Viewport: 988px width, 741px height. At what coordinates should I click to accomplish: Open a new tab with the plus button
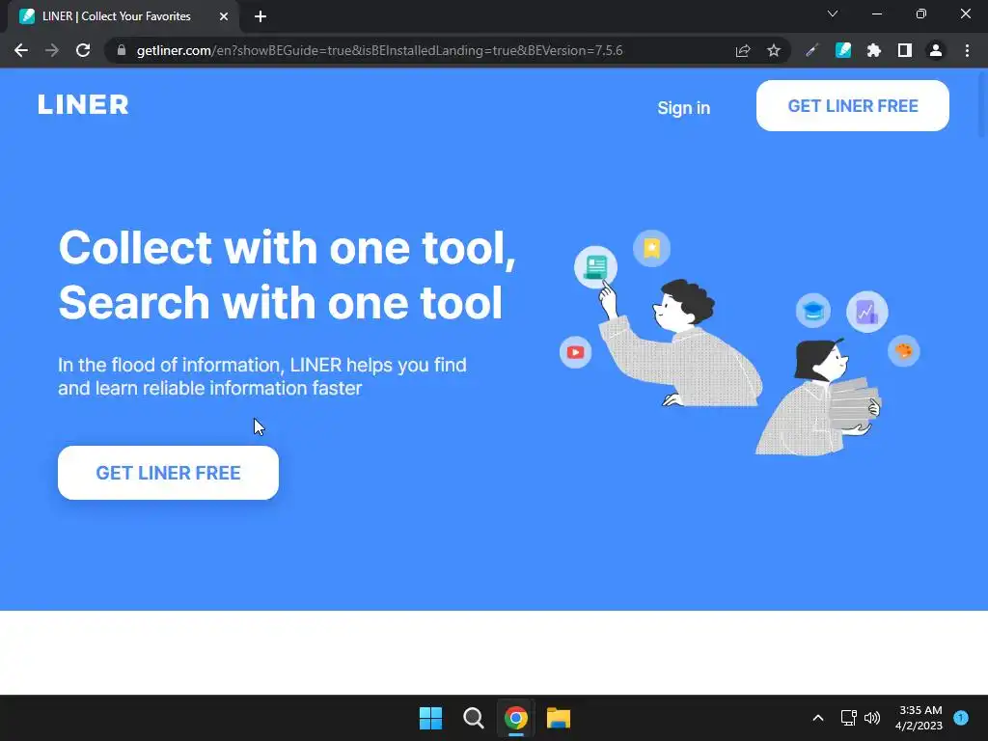[261, 16]
